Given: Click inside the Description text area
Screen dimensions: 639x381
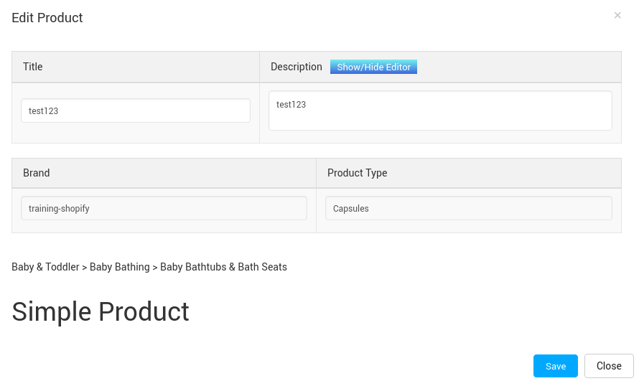Looking at the screenshot, I should pyautogui.click(x=441, y=110).
